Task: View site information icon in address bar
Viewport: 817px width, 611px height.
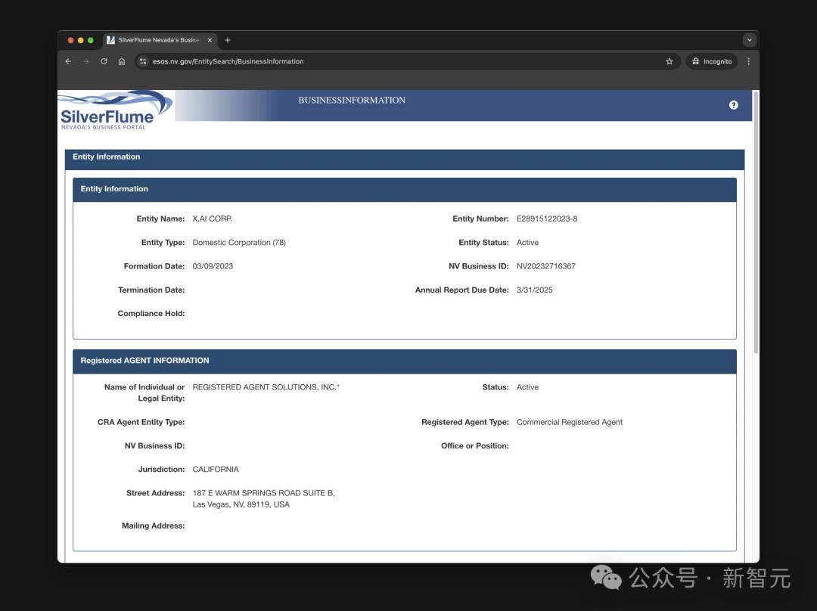Action: coord(143,61)
